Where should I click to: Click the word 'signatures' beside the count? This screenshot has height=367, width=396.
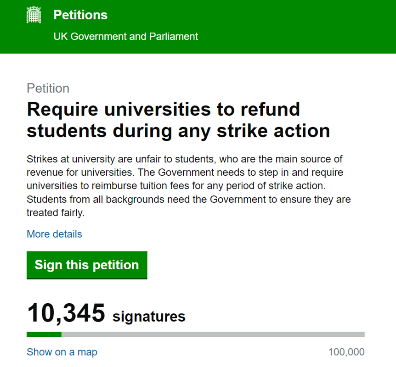click(149, 316)
